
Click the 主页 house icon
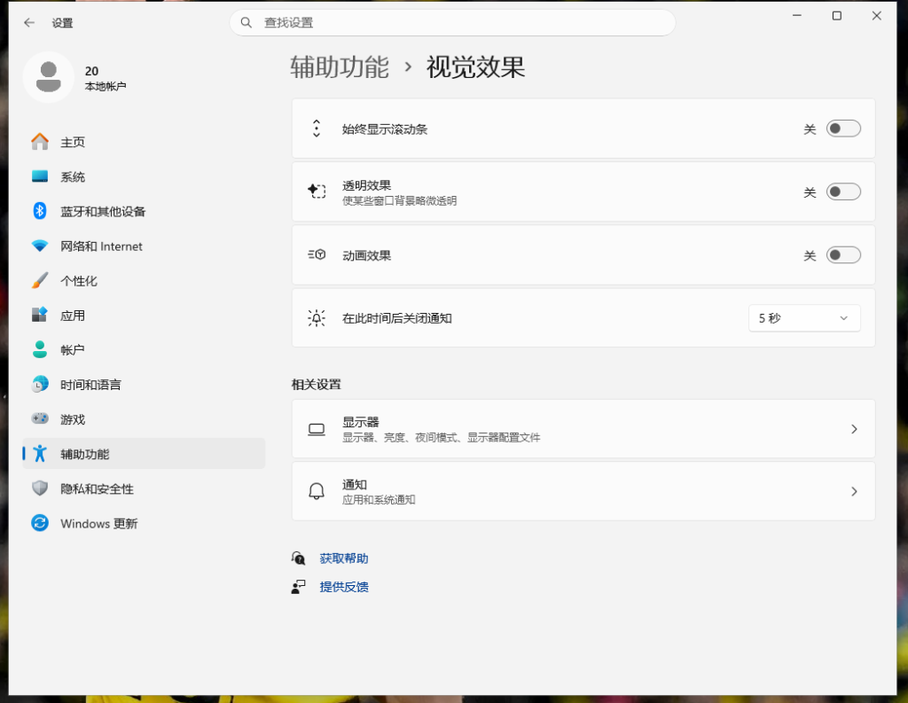tap(40, 142)
